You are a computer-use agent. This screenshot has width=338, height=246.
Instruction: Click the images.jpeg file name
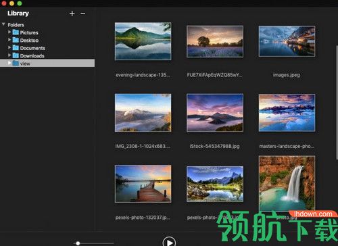click(x=287, y=75)
